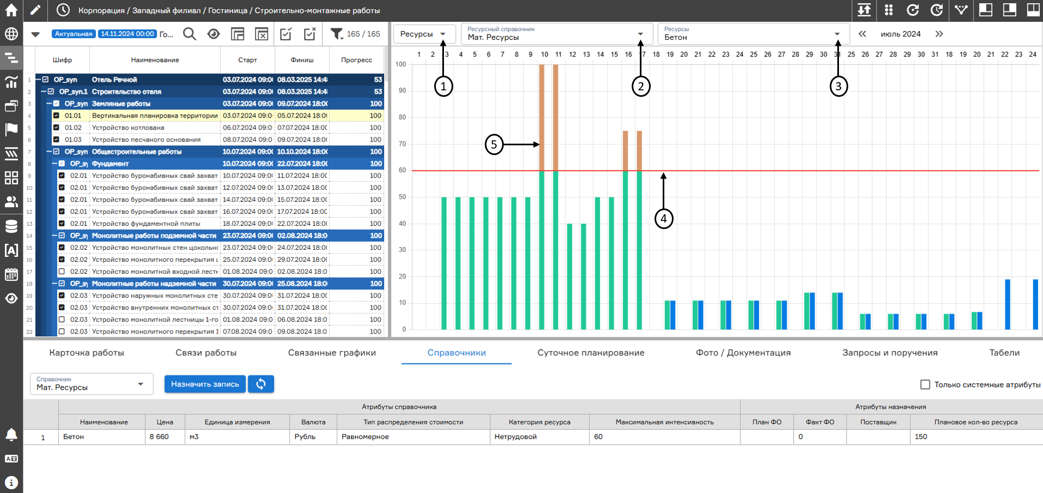The height and width of the screenshot is (493, 1043).
Task: Click the red limit line at 60
Action: [725, 170]
